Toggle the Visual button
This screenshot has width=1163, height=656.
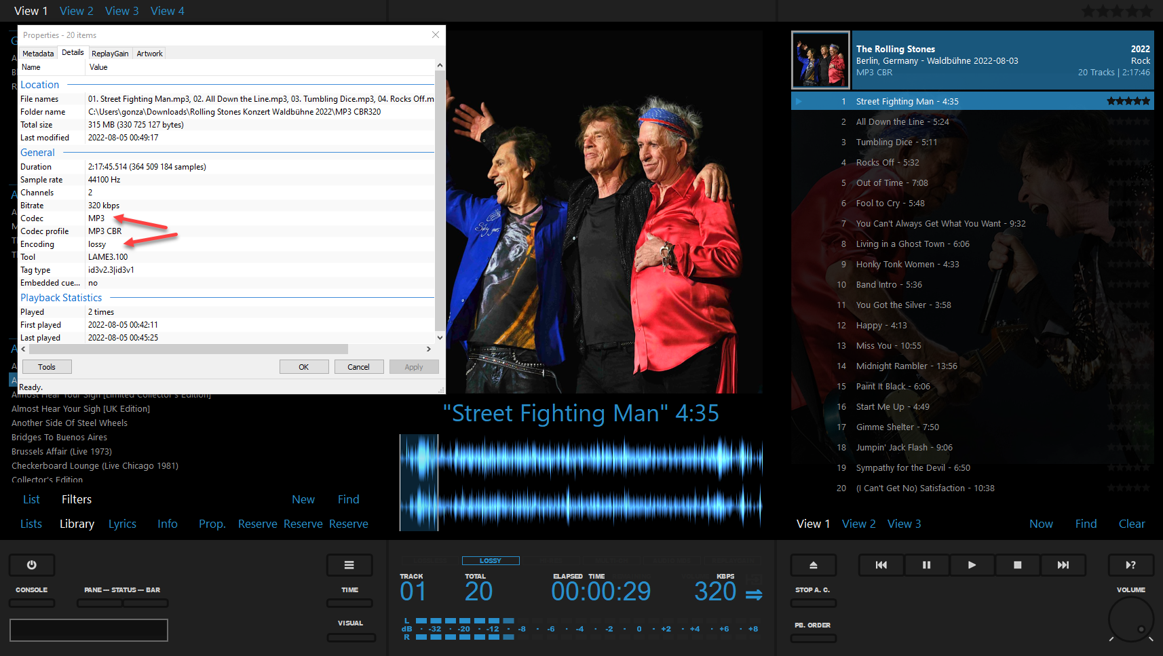(351, 637)
